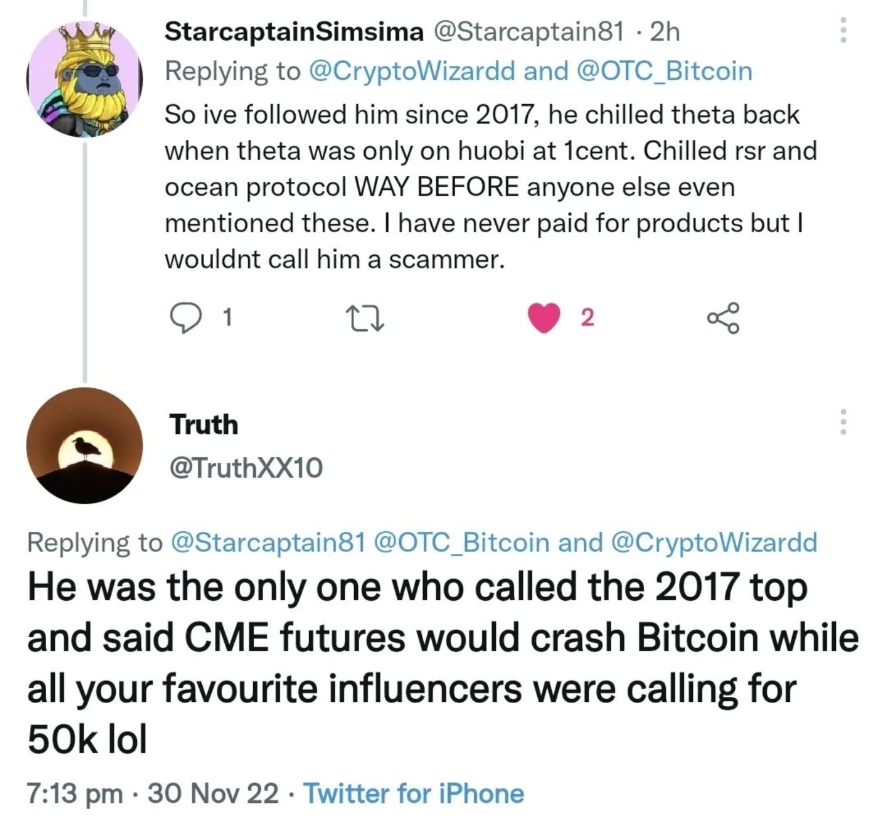Click the @CryptoWizardd mention in first reply
This screenshot has width=887, height=822.
click(411, 71)
